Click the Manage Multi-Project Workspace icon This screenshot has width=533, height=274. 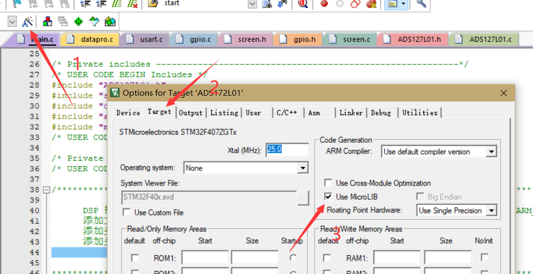63,22
